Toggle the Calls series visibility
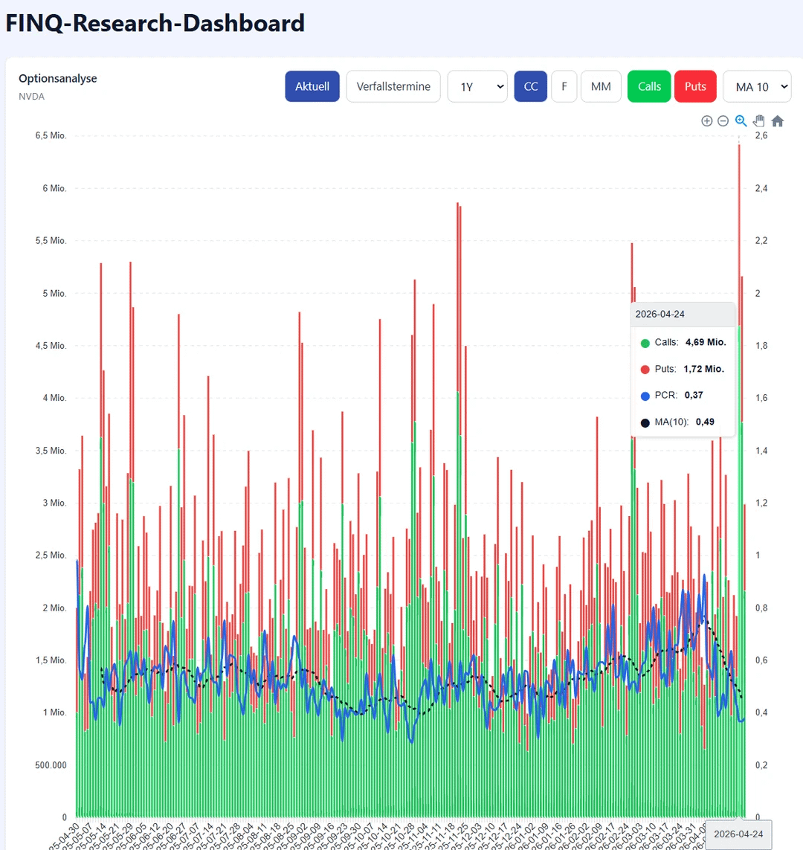 click(x=649, y=86)
